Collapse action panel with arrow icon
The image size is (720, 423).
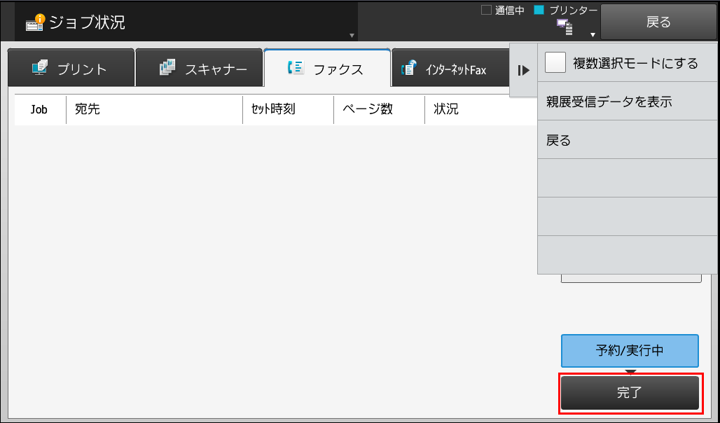click(x=523, y=70)
